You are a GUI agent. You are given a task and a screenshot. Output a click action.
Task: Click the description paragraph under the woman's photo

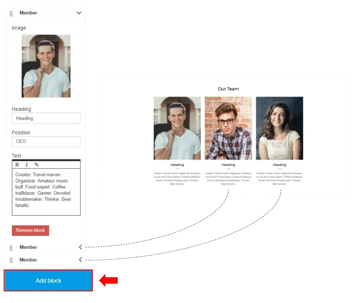coord(279,179)
